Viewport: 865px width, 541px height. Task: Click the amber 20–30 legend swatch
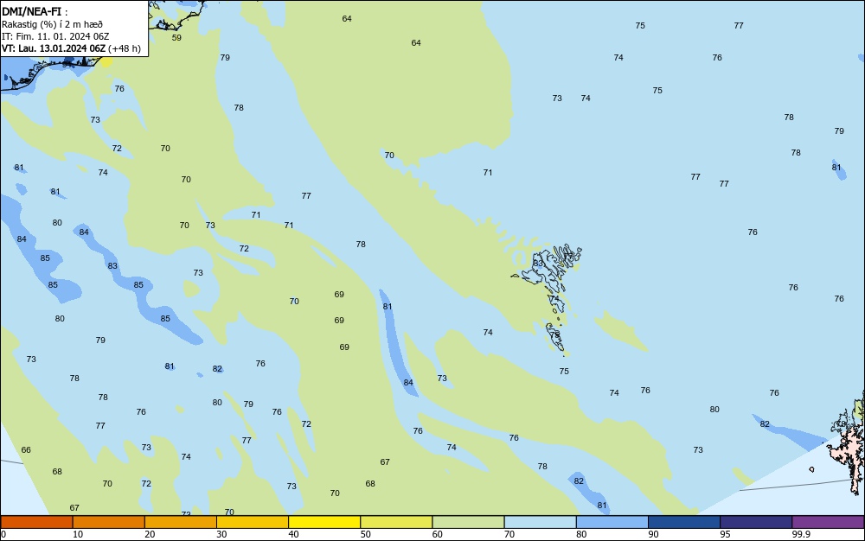click(181, 522)
